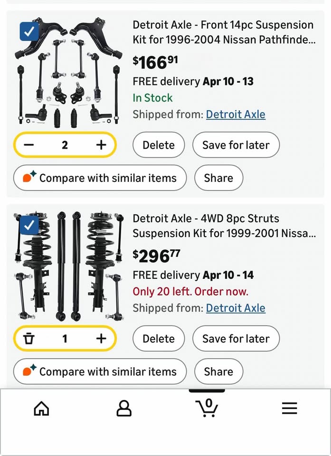Compare 8pc Struts Kit with similar items
331x456 pixels.
click(100, 371)
